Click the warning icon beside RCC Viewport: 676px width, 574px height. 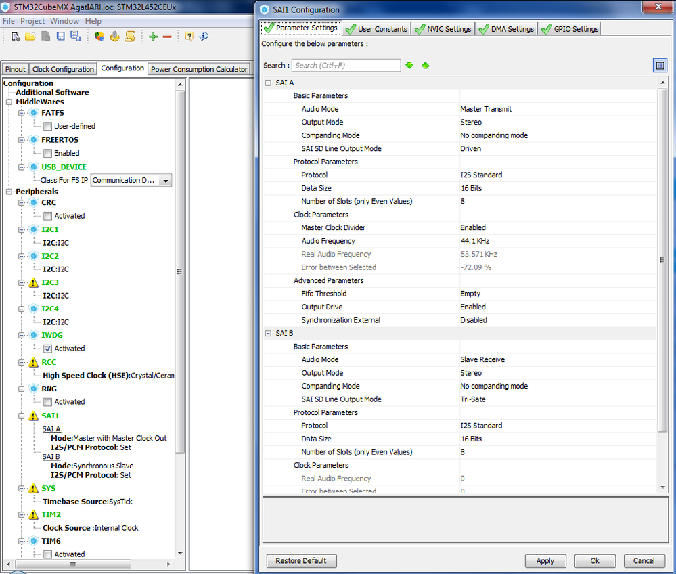pyautogui.click(x=34, y=363)
